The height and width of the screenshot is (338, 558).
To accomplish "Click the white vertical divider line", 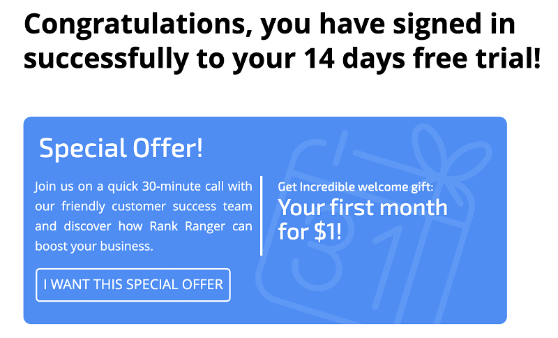I will pyautogui.click(x=262, y=216).
